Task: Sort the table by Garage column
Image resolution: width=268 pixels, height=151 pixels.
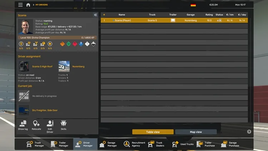Action: [190, 15]
